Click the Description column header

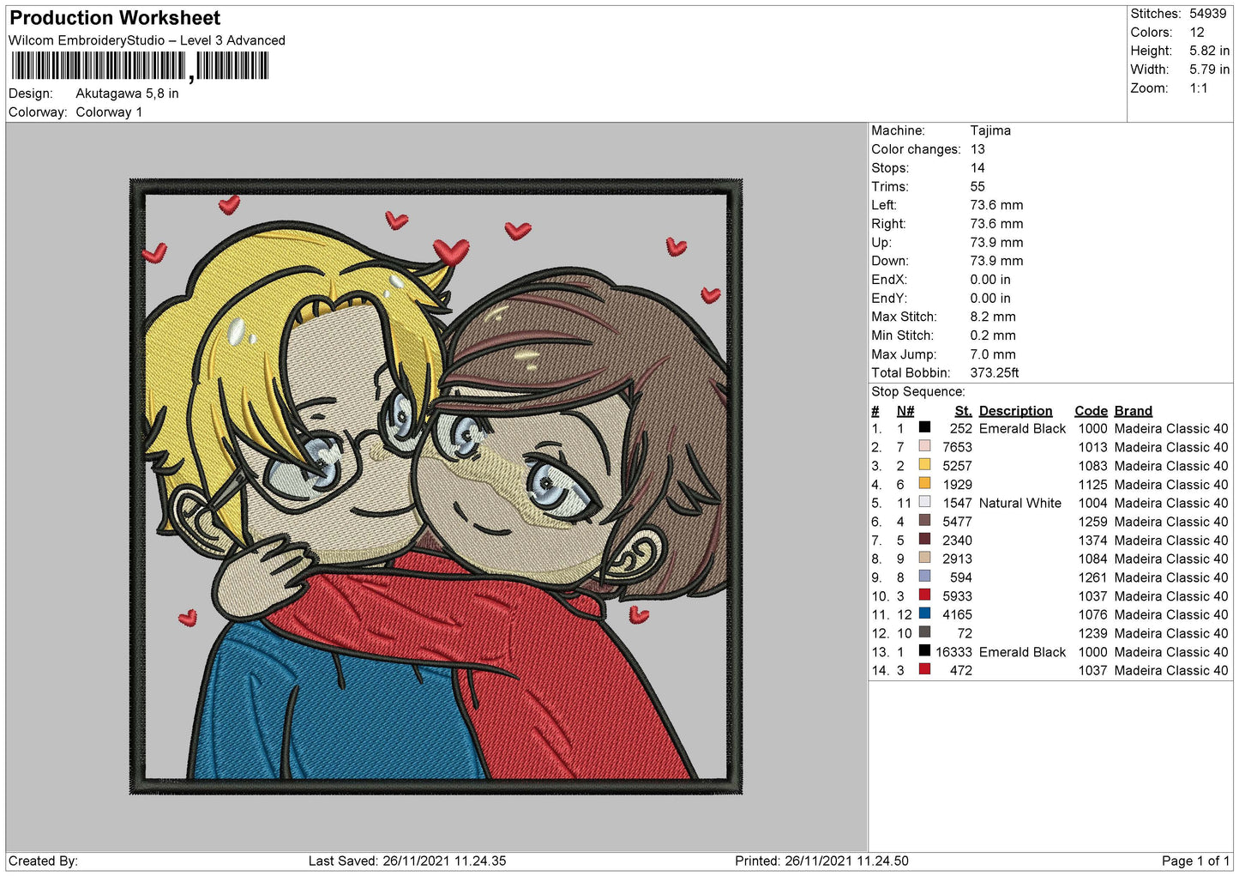coord(1015,411)
